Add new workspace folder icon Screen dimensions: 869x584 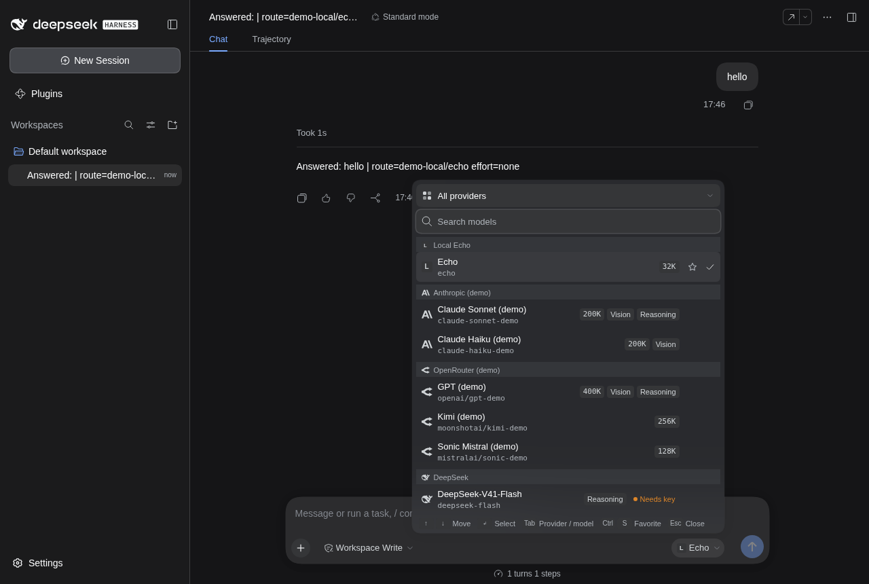(x=172, y=125)
